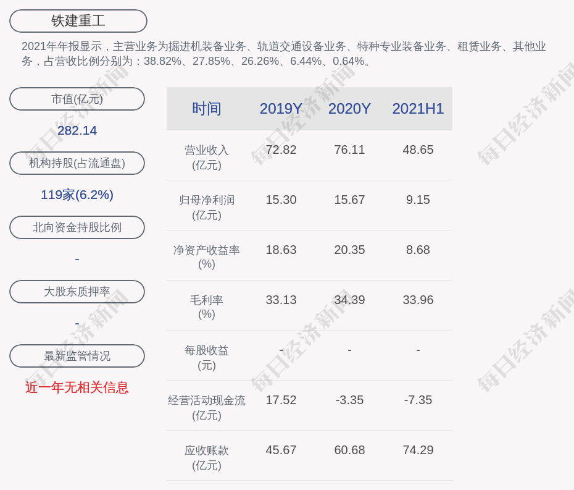
Task: Click ROE value 20.35
Action: (349, 250)
